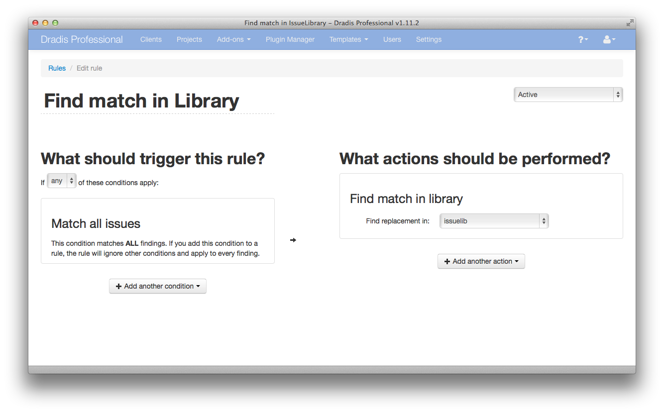Click the stepper arrows on the Active selector
Image resolution: width=664 pixels, height=413 pixels.
coord(617,95)
